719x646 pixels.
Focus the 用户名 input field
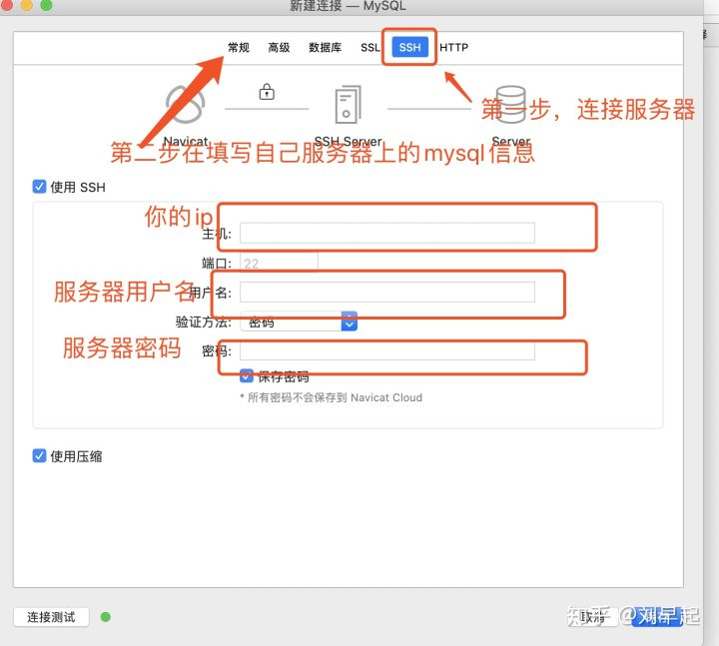click(387, 293)
